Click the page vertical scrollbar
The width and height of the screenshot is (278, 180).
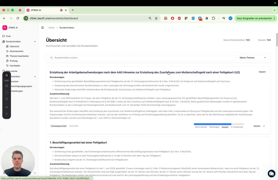(277, 40)
